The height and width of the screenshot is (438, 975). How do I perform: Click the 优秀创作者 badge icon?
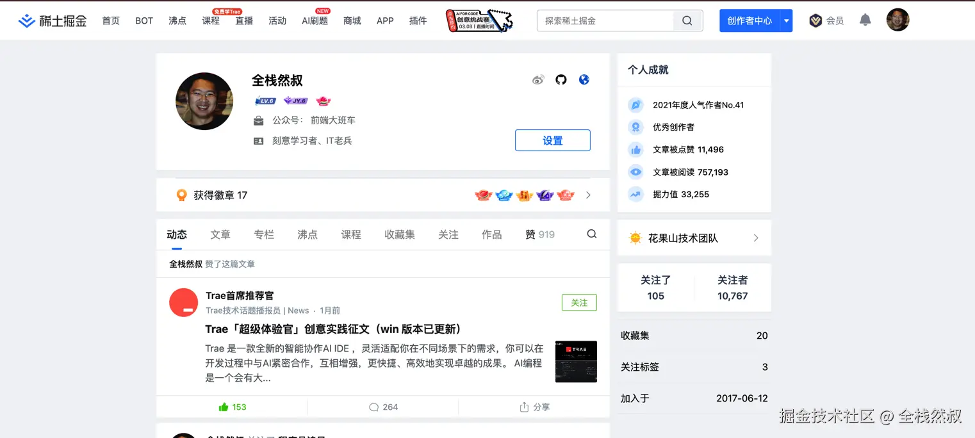click(x=635, y=127)
